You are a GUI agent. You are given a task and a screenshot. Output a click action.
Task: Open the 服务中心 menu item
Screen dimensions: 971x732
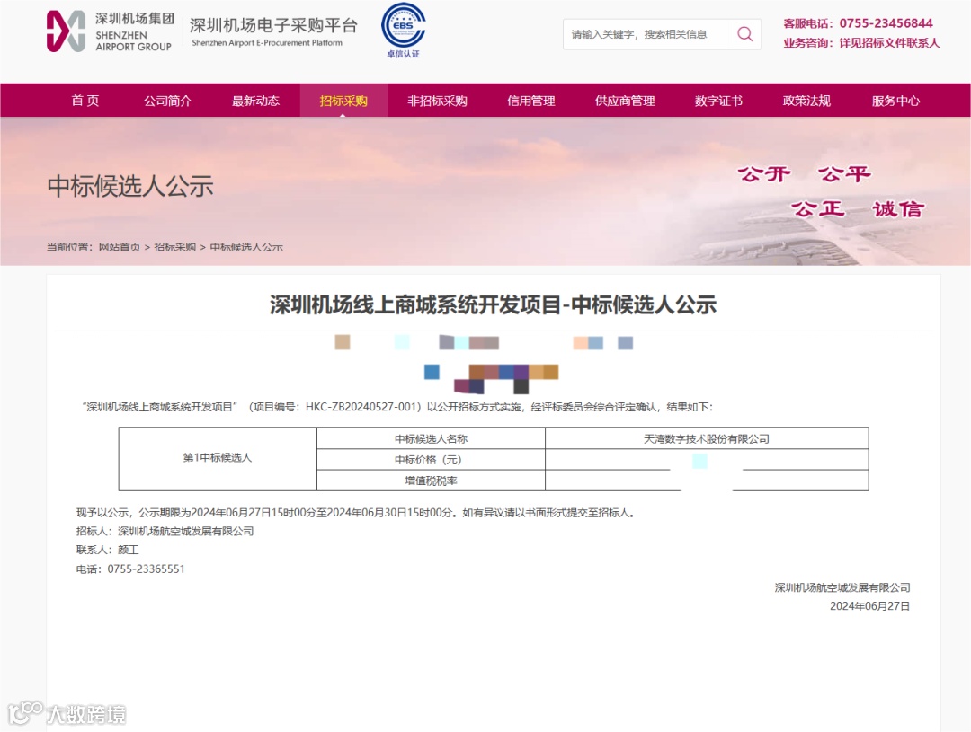point(895,101)
